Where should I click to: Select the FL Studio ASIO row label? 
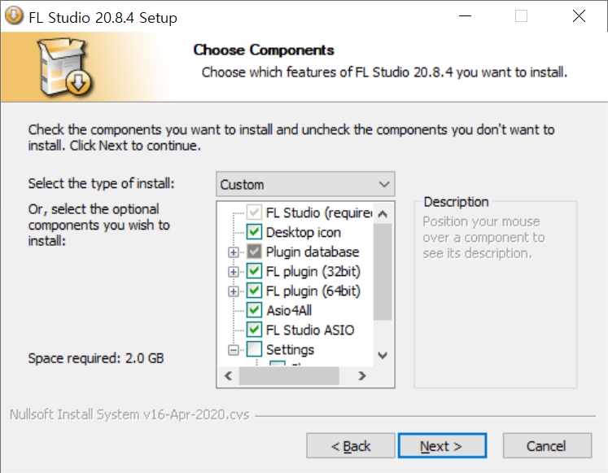(310, 331)
